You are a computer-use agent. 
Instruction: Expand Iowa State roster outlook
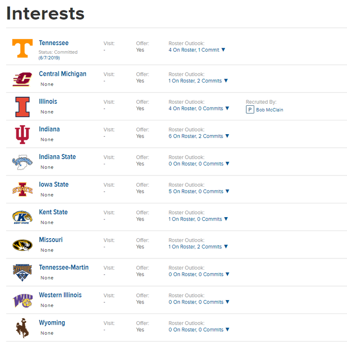pos(227,191)
